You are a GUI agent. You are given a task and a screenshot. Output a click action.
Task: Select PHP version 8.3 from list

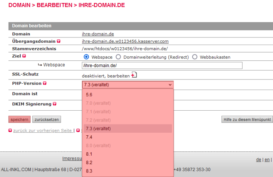coord(89,171)
